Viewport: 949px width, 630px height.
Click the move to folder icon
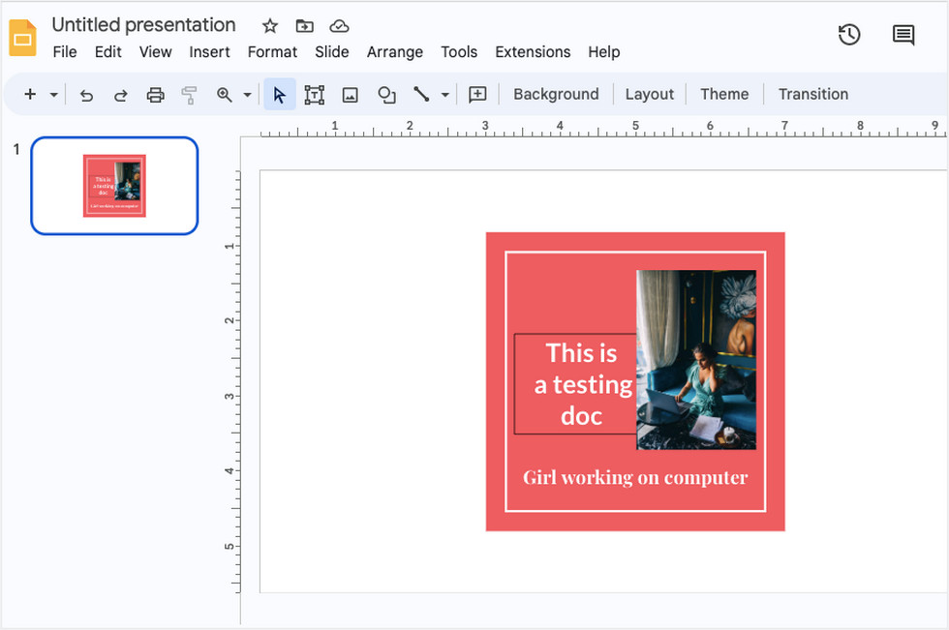click(x=304, y=26)
